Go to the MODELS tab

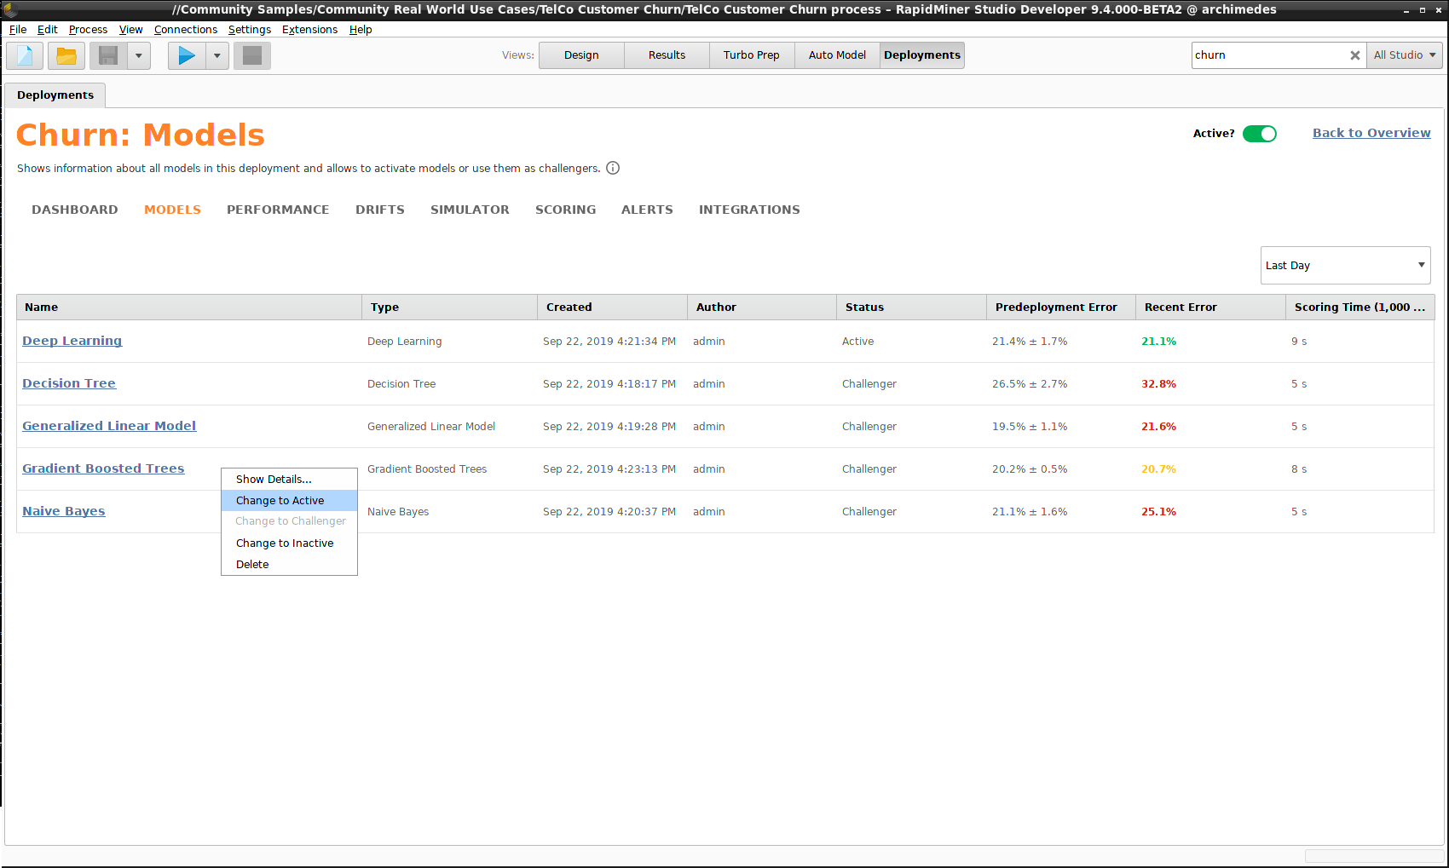coord(172,210)
